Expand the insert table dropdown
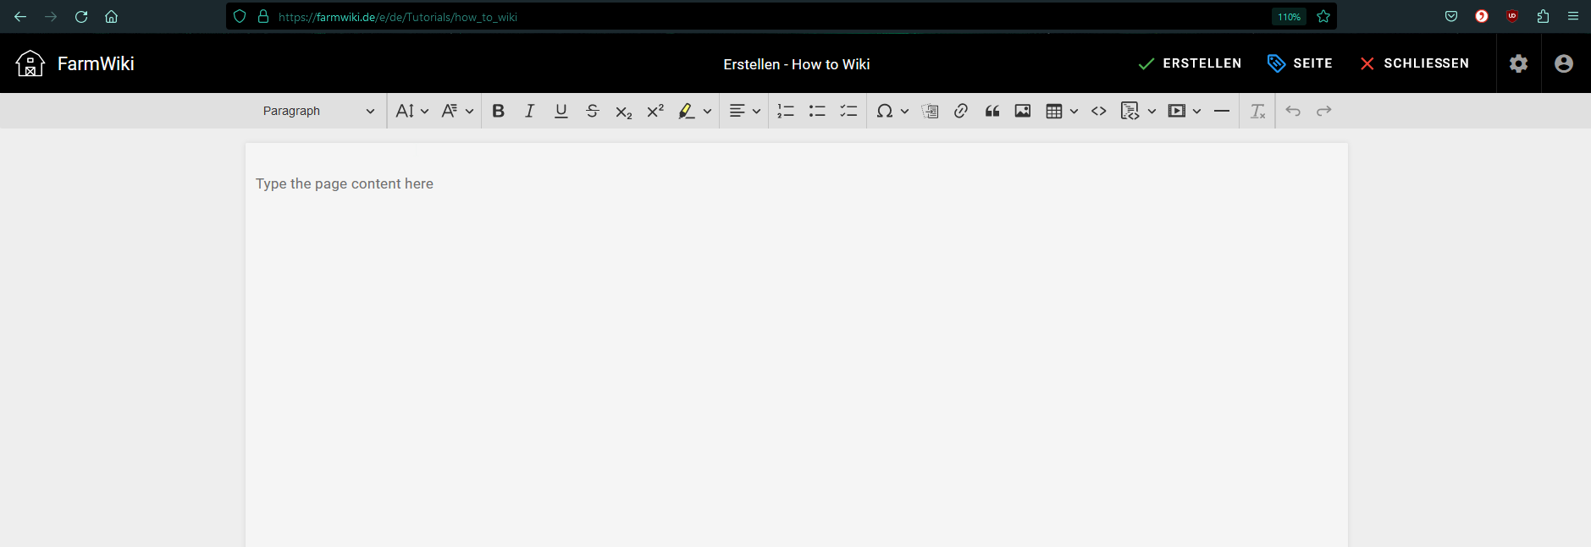 point(1073,111)
